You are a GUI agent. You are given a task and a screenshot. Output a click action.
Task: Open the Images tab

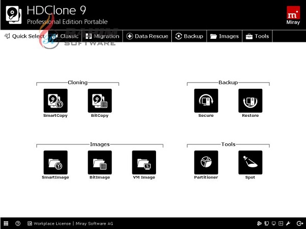(x=224, y=36)
